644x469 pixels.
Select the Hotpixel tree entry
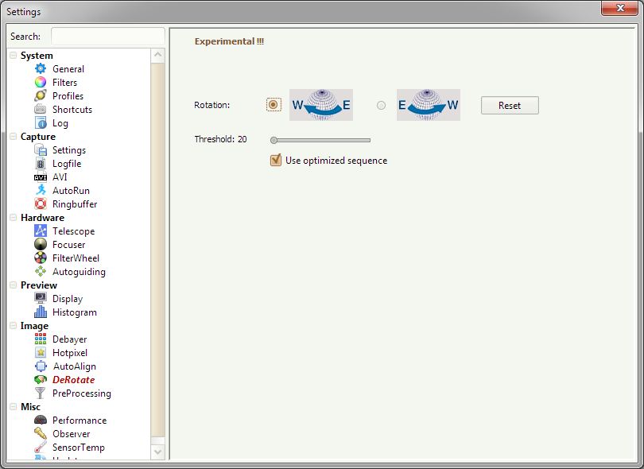(69, 353)
